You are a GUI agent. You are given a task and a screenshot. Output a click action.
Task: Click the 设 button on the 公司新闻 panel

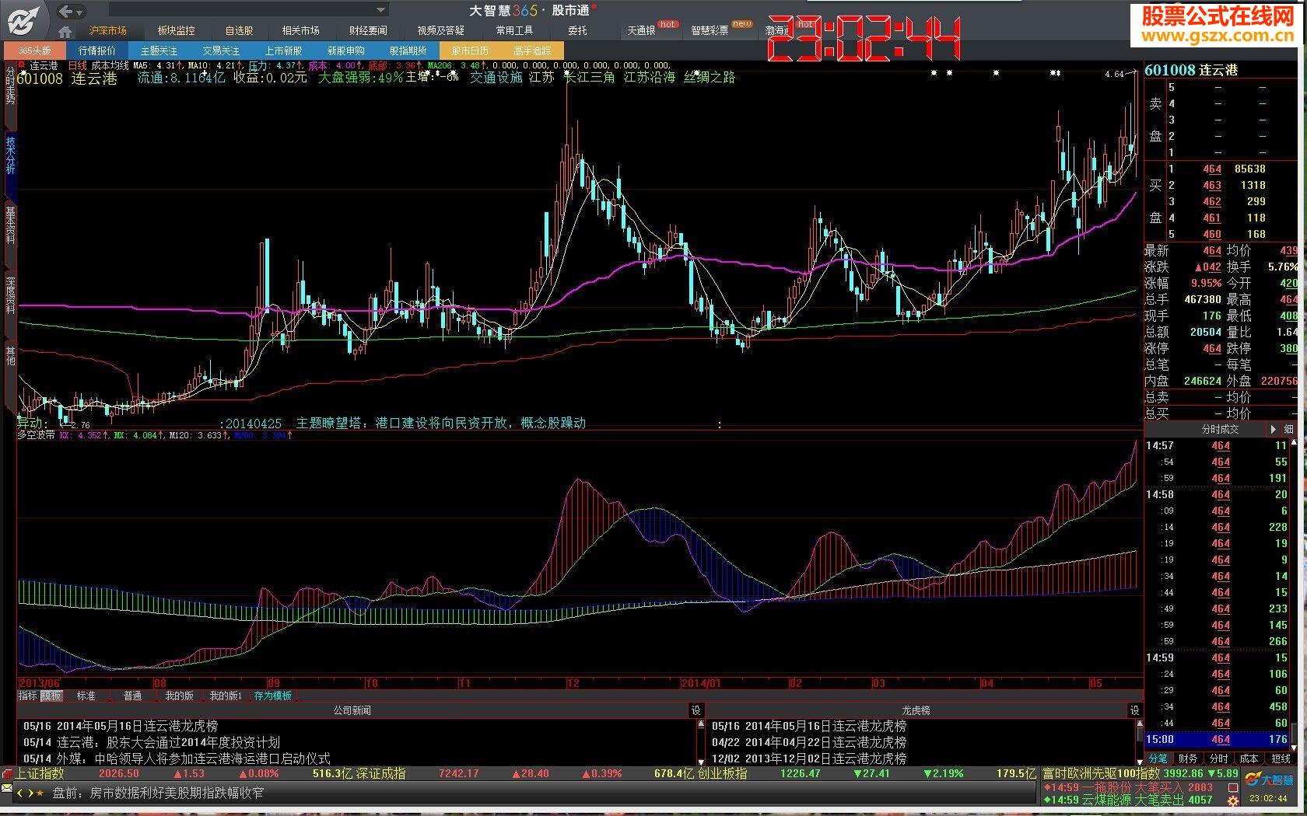[x=696, y=710]
